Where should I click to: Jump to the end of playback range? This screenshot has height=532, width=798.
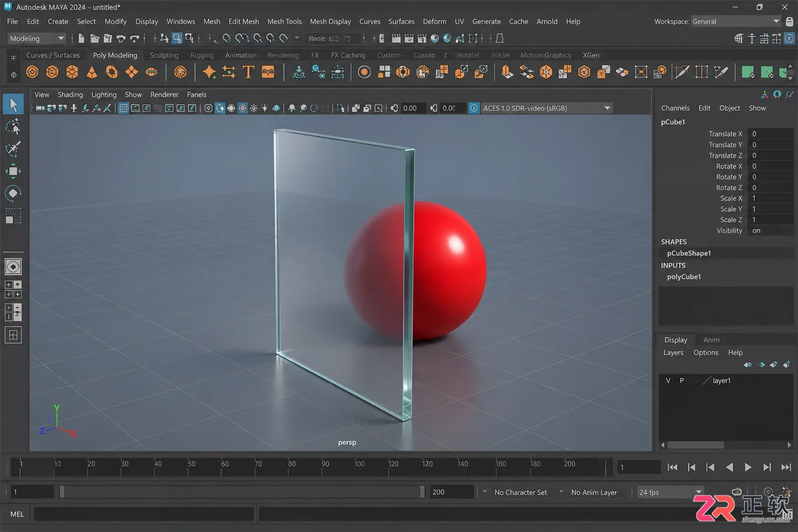tap(786, 467)
